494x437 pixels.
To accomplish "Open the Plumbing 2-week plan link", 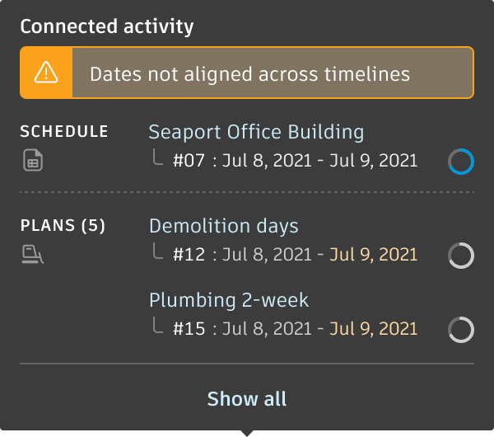I will (x=229, y=299).
